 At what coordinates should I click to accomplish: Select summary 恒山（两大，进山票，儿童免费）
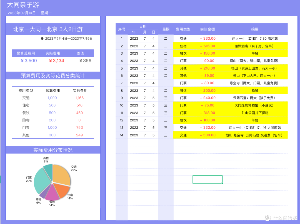pos(255,61)
